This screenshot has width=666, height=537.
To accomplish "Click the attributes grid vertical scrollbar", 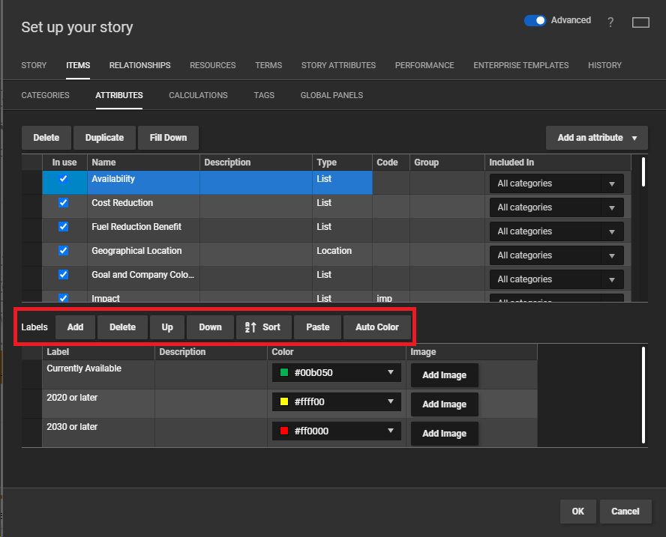I will 643,172.
